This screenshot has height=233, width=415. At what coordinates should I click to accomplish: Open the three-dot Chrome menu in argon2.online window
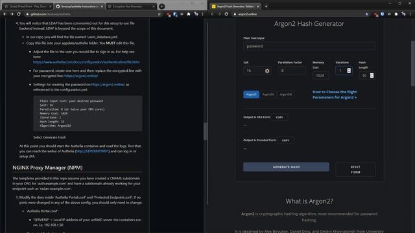pos(410,14)
